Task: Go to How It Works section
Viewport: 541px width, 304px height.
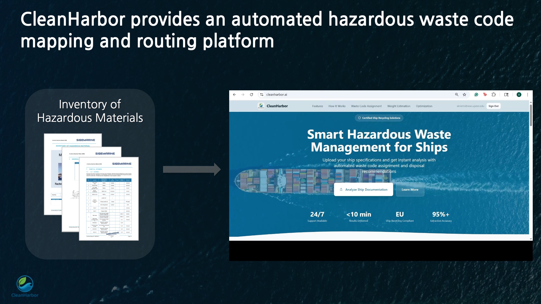Action: pyautogui.click(x=337, y=106)
